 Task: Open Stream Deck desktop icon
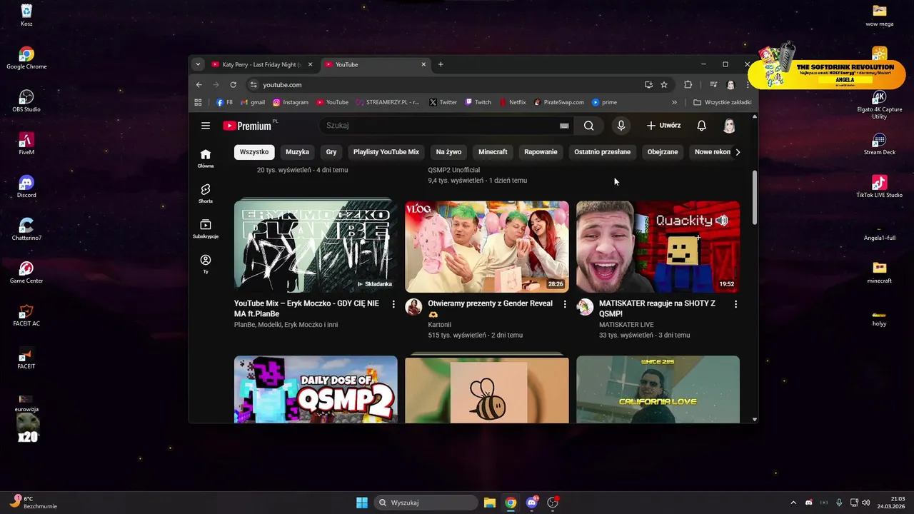click(x=879, y=143)
